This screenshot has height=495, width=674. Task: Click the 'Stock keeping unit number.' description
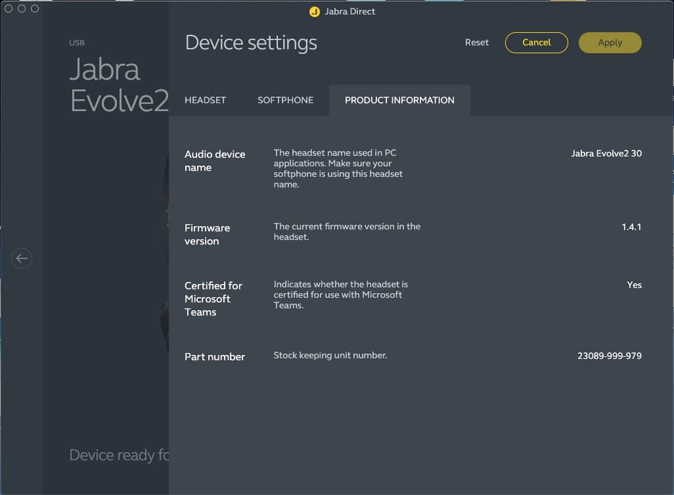tap(330, 355)
